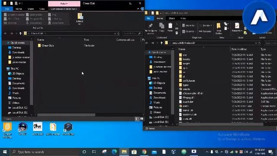
Task: Click Rename in the Organize group
Action: [x=205, y=31]
